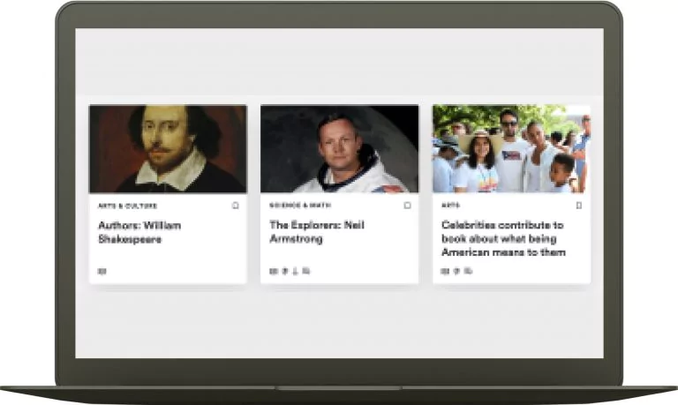Viewport: 678px width, 405px height.
Task: Bookmark the Neil Armstrong article
Action: 407,206
